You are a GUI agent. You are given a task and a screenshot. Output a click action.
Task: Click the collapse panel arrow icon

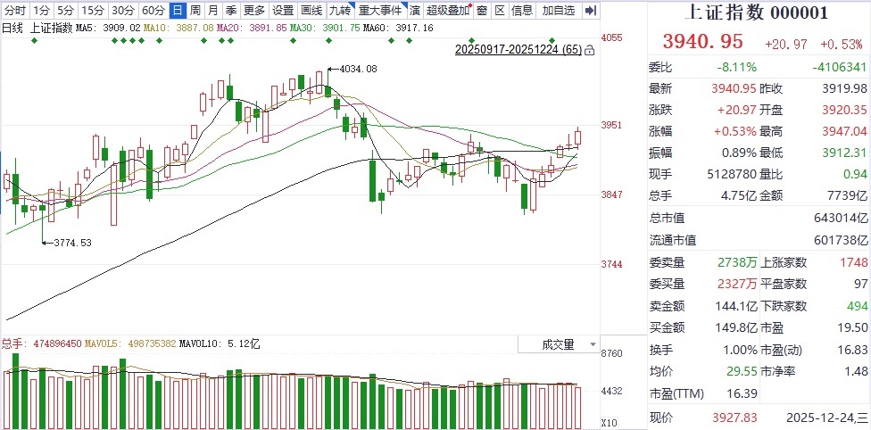pos(591,11)
